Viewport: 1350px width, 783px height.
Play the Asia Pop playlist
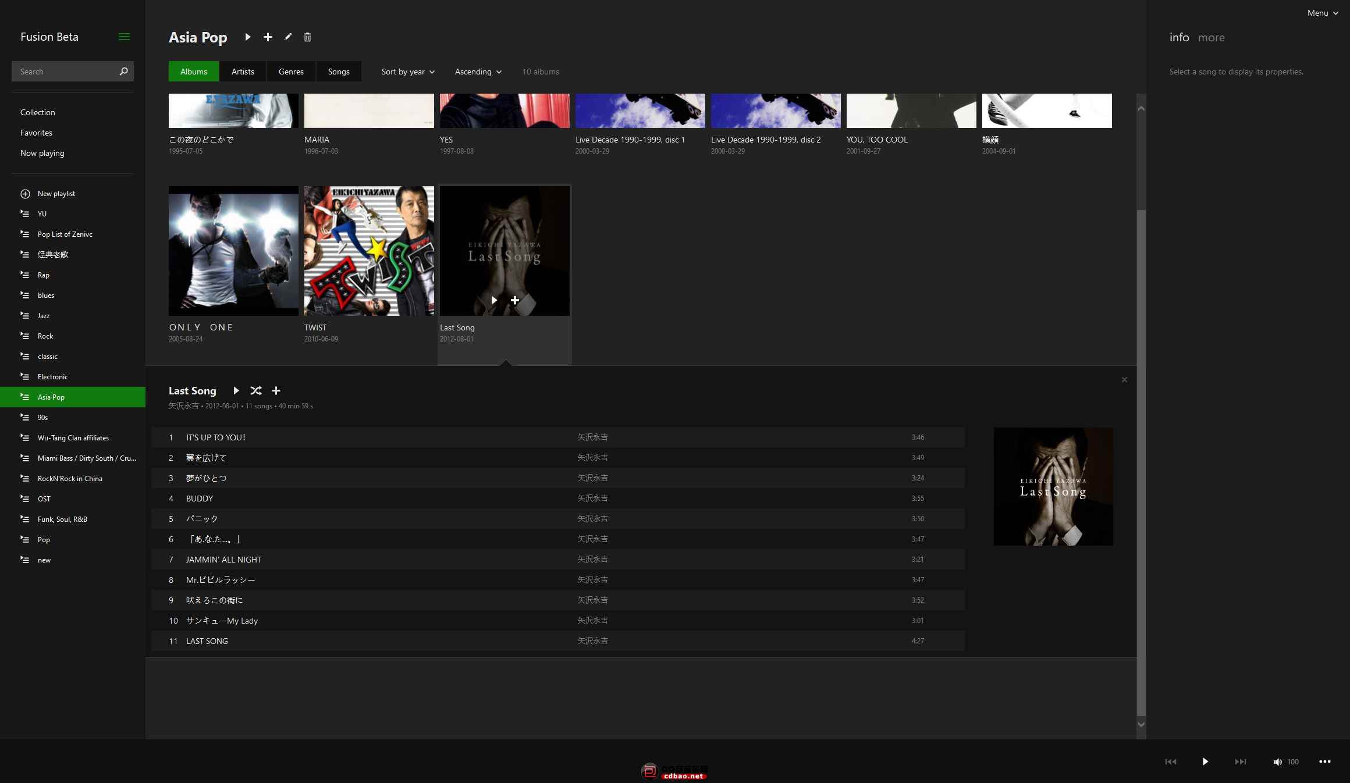(x=248, y=37)
